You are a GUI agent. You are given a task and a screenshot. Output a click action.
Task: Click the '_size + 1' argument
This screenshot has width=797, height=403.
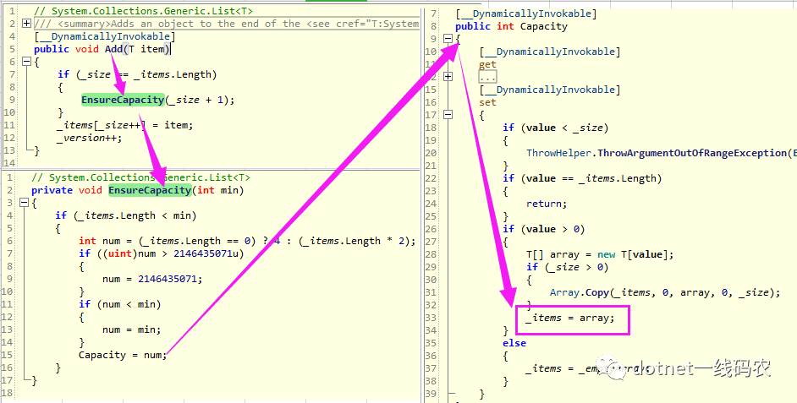click(x=196, y=100)
